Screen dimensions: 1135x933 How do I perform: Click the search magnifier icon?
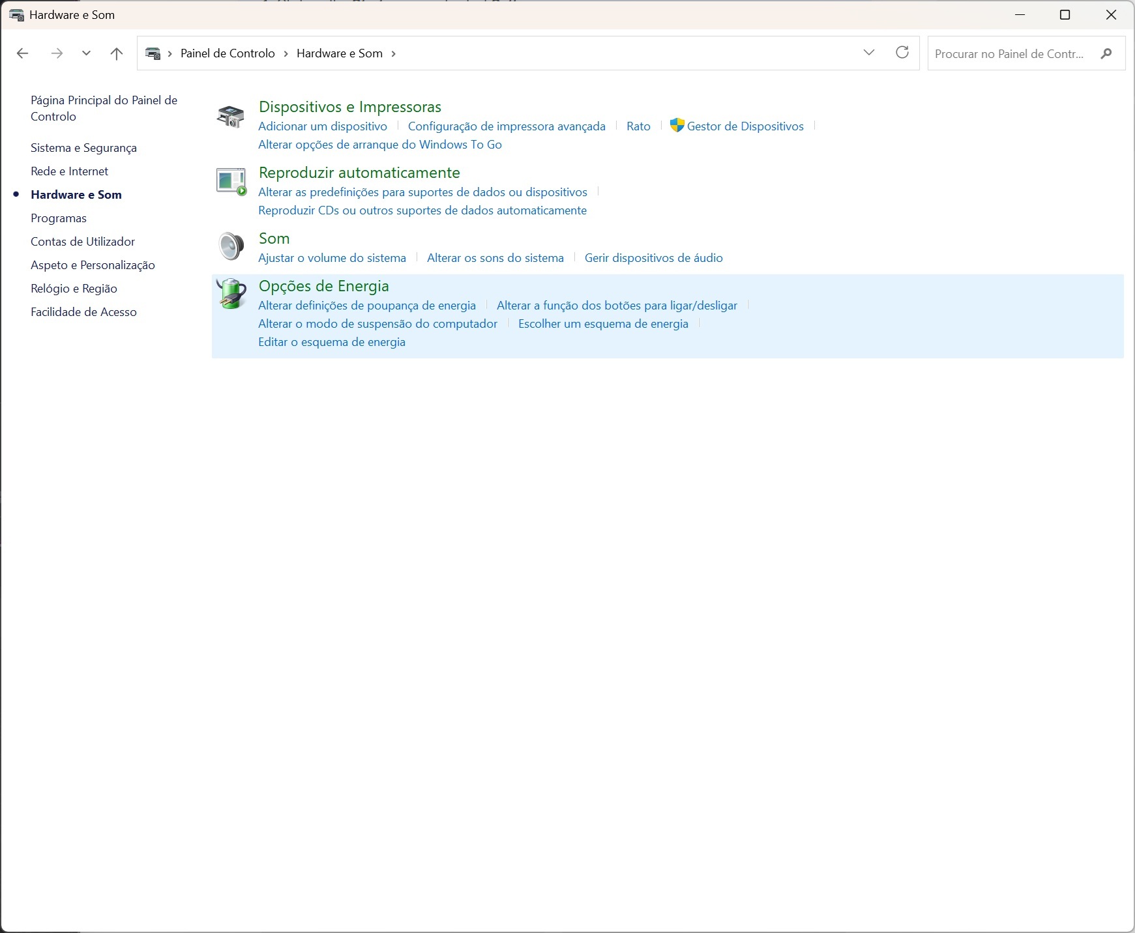click(x=1106, y=53)
